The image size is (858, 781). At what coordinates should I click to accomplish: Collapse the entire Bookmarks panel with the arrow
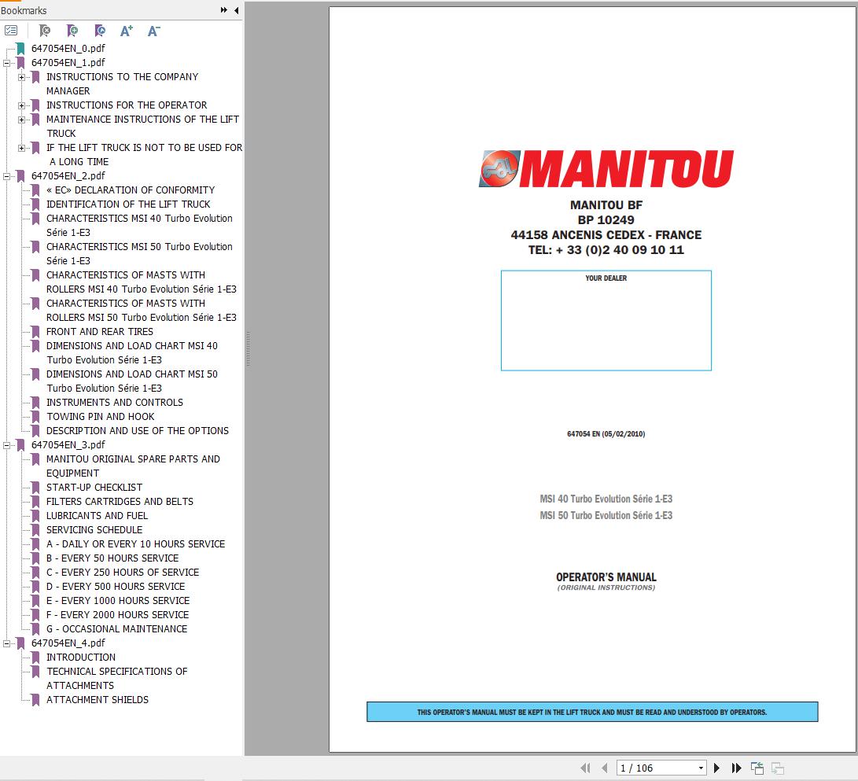click(236, 10)
